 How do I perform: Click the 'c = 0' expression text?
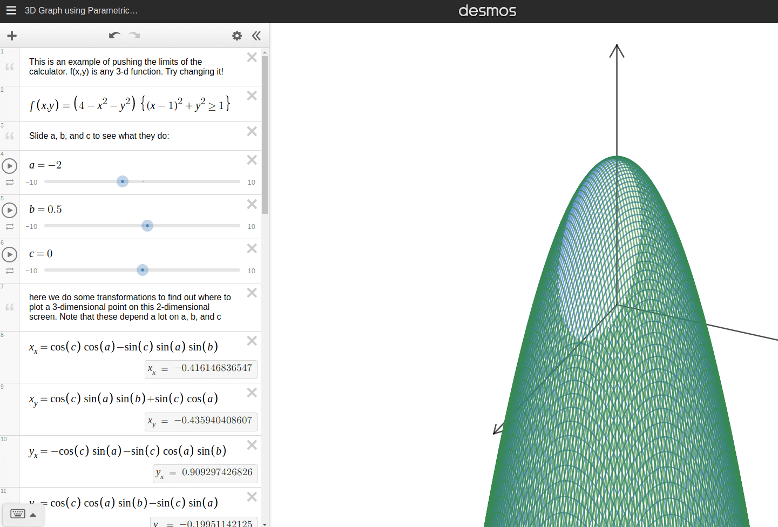(x=41, y=254)
